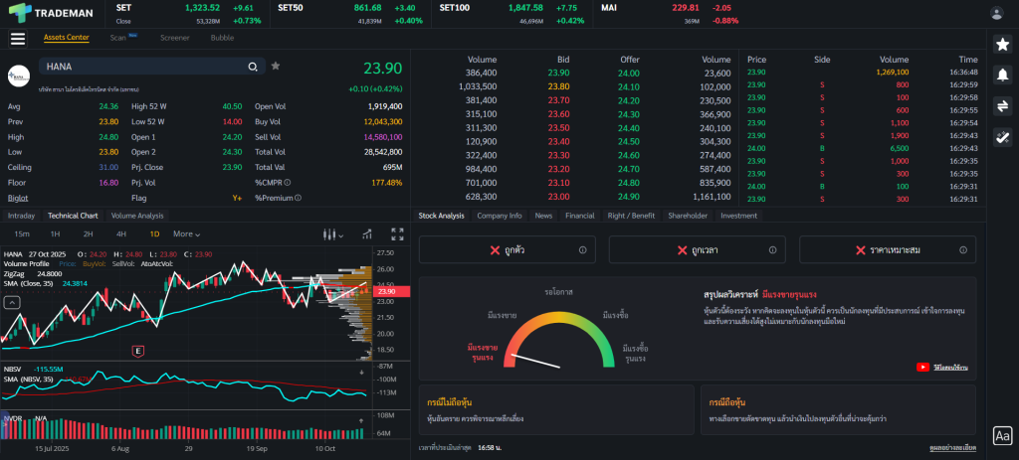Expand the More timeframes dropdown
This screenshot has width=1019, height=460.
tap(186, 234)
